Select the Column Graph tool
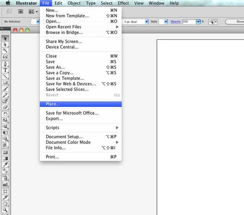 point(5,184)
